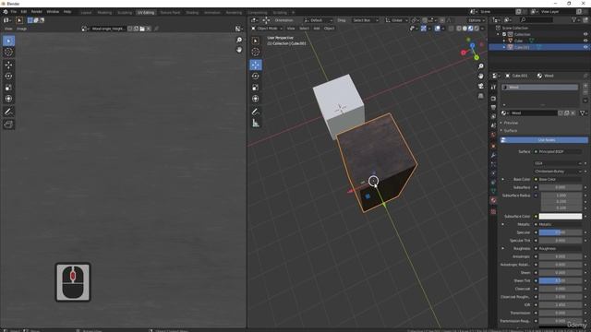Switch to Material Preview viewport shading
The height and width of the screenshot is (332, 591).
tap(470, 29)
